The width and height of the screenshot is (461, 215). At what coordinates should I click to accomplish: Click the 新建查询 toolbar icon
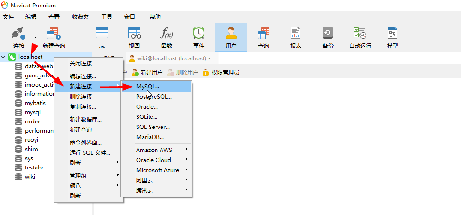[54, 33]
